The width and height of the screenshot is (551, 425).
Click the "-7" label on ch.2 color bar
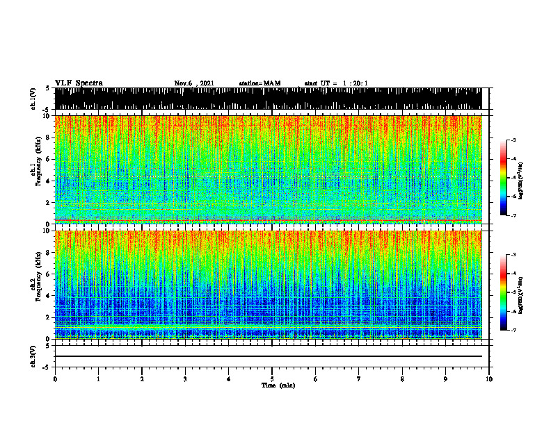pyautogui.click(x=513, y=330)
